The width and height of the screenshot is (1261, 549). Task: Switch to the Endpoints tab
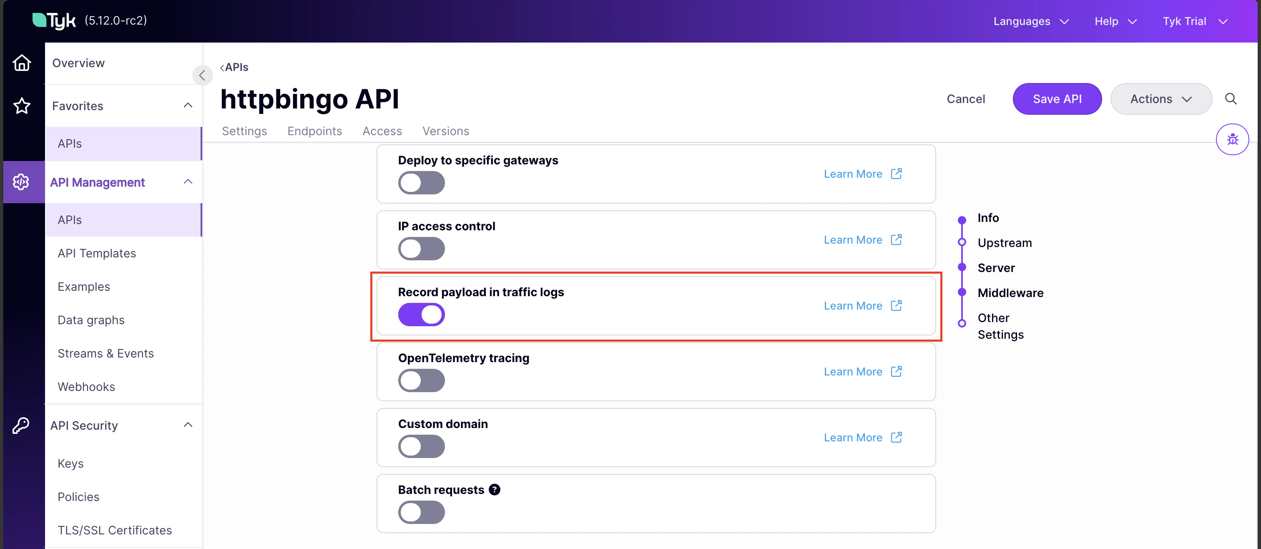[x=315, y=131]
